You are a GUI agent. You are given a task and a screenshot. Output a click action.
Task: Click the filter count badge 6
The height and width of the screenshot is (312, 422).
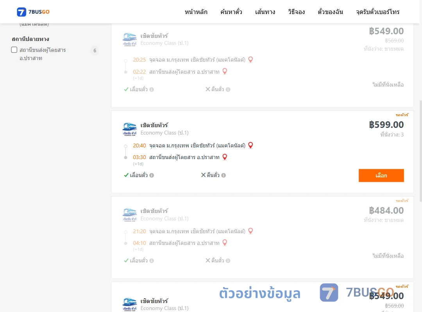[x=95, y=51]
